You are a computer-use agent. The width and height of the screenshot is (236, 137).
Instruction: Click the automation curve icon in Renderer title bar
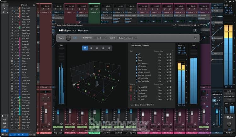pyautogui.click(x=174, y=25)
